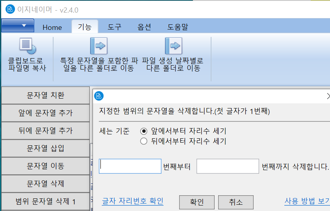Click the 문자열 삽입 button
Image resolution: width=330 pixels, height=211 pixels.
pyautogui.click(x=45, y=148)
